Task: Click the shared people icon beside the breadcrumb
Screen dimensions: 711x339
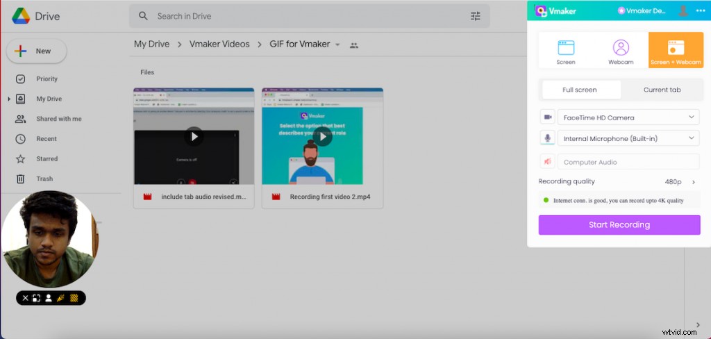Action: 354,45
